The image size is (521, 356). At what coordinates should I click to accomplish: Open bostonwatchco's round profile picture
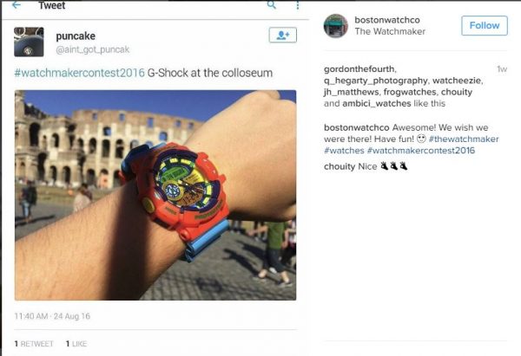(335, 26)
